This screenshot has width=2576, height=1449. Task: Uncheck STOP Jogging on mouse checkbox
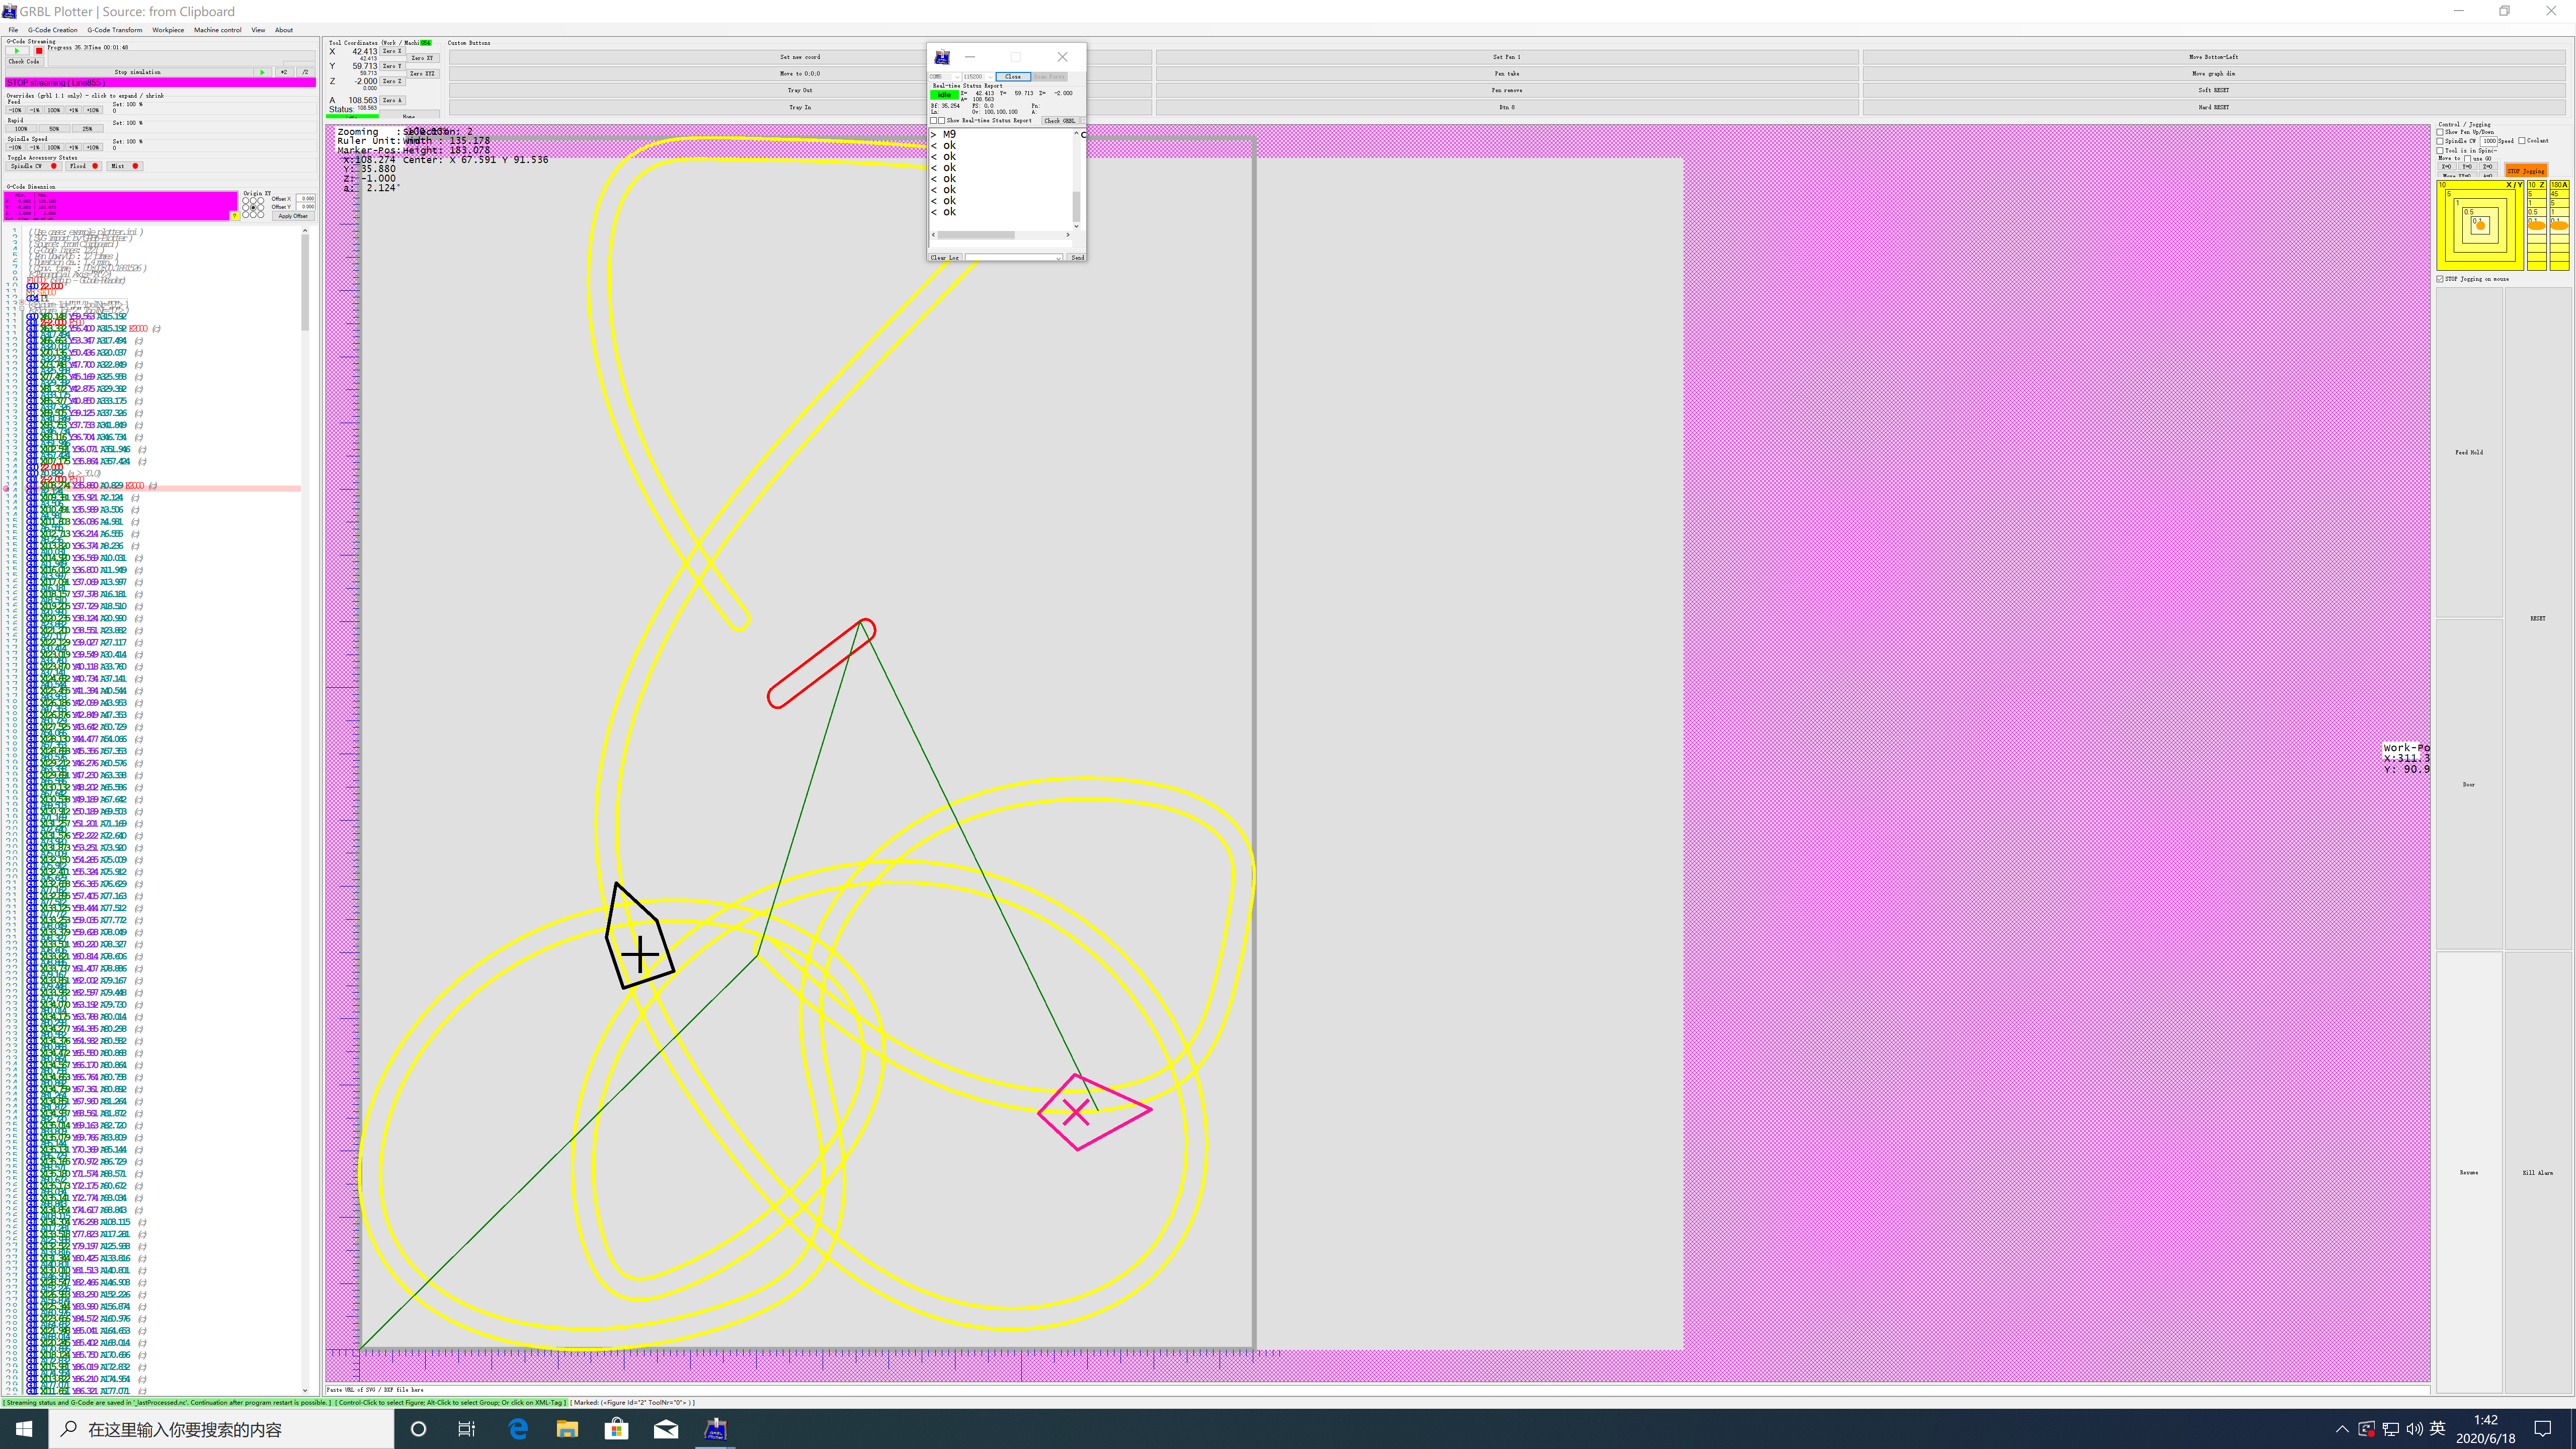2441,279
